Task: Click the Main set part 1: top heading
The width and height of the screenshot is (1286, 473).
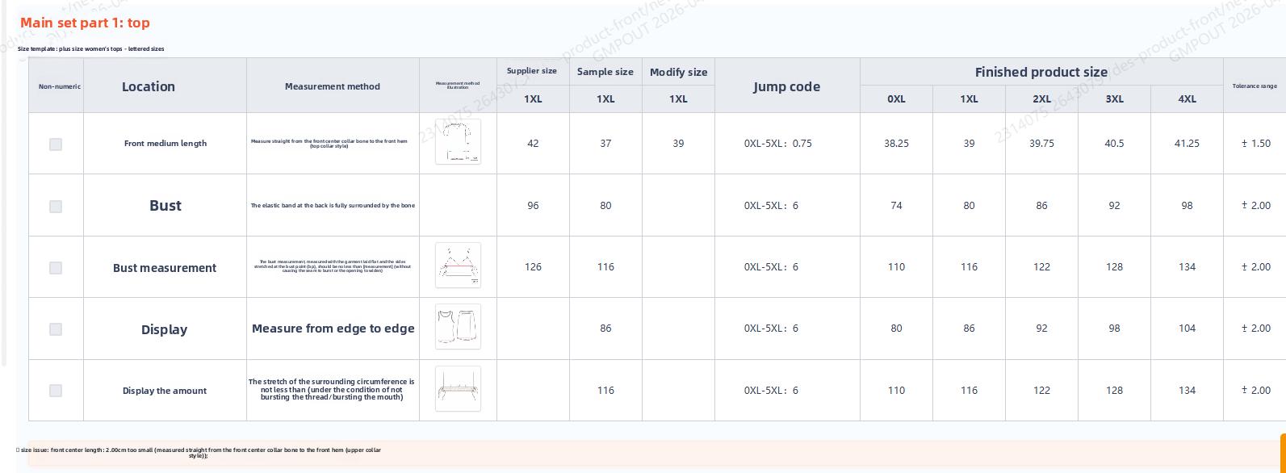Action: click(x=85, y=23)
